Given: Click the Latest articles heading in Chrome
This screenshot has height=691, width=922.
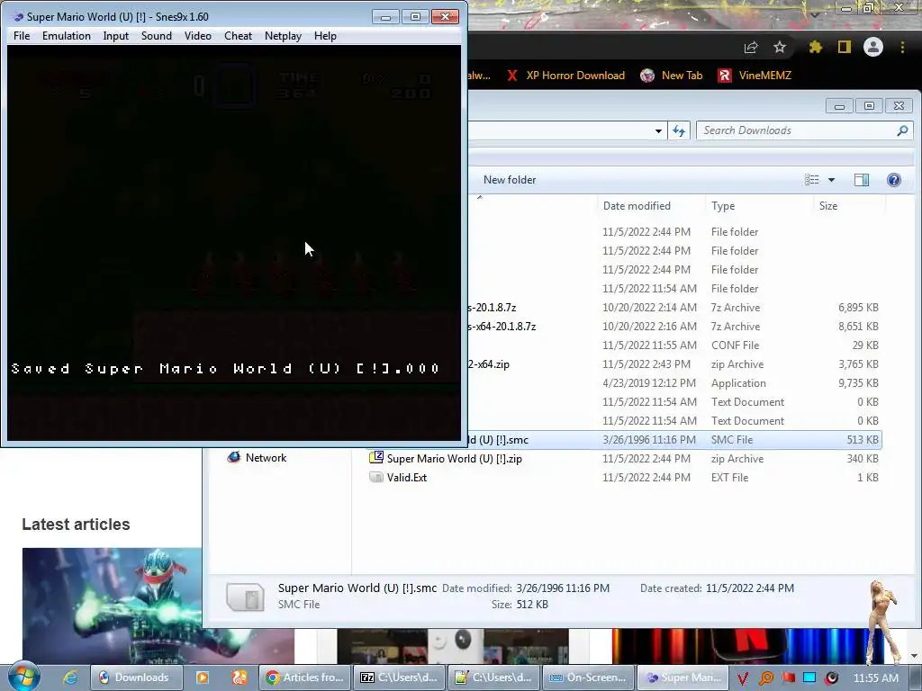Looking at the screenshot, I should click(x=76, y=525).
